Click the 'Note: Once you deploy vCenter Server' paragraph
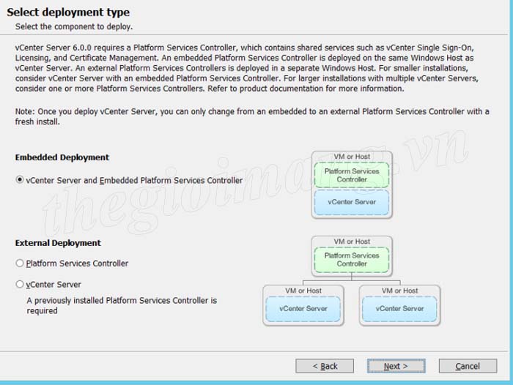 (x=252, y=116)
